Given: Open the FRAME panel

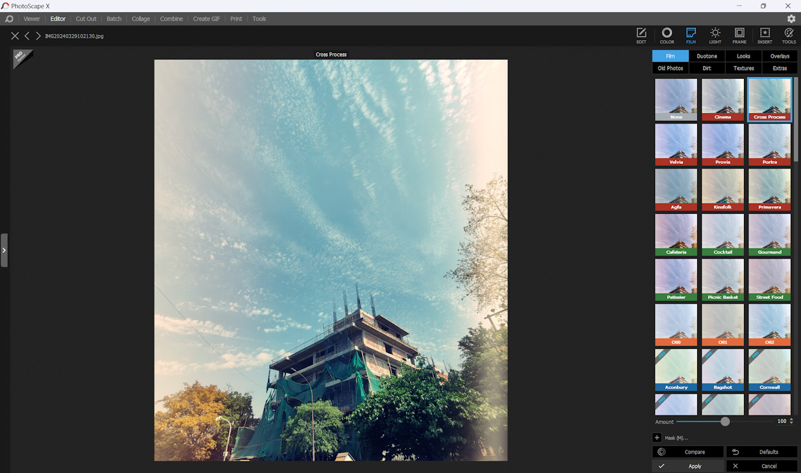Looking at the screenshot, I should click(x=739, y=35).
